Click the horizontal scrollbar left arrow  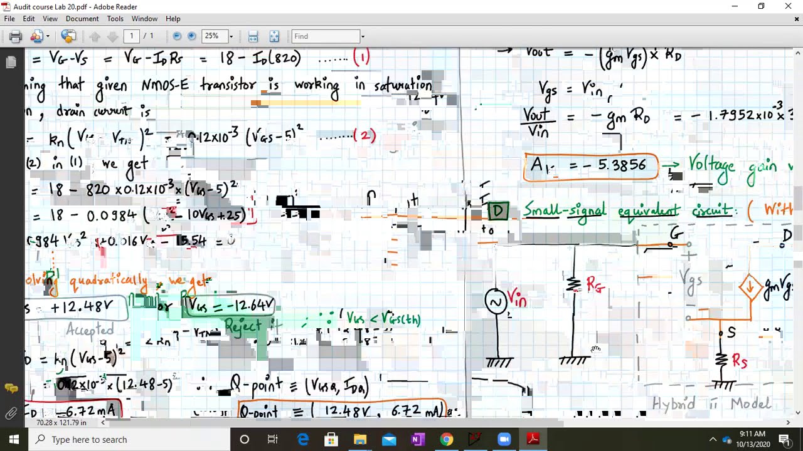102,422
